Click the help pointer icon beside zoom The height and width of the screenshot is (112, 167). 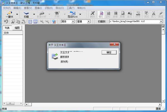point(54,22)
